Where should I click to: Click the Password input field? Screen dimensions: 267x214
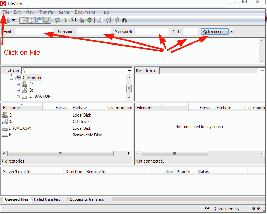151,32
